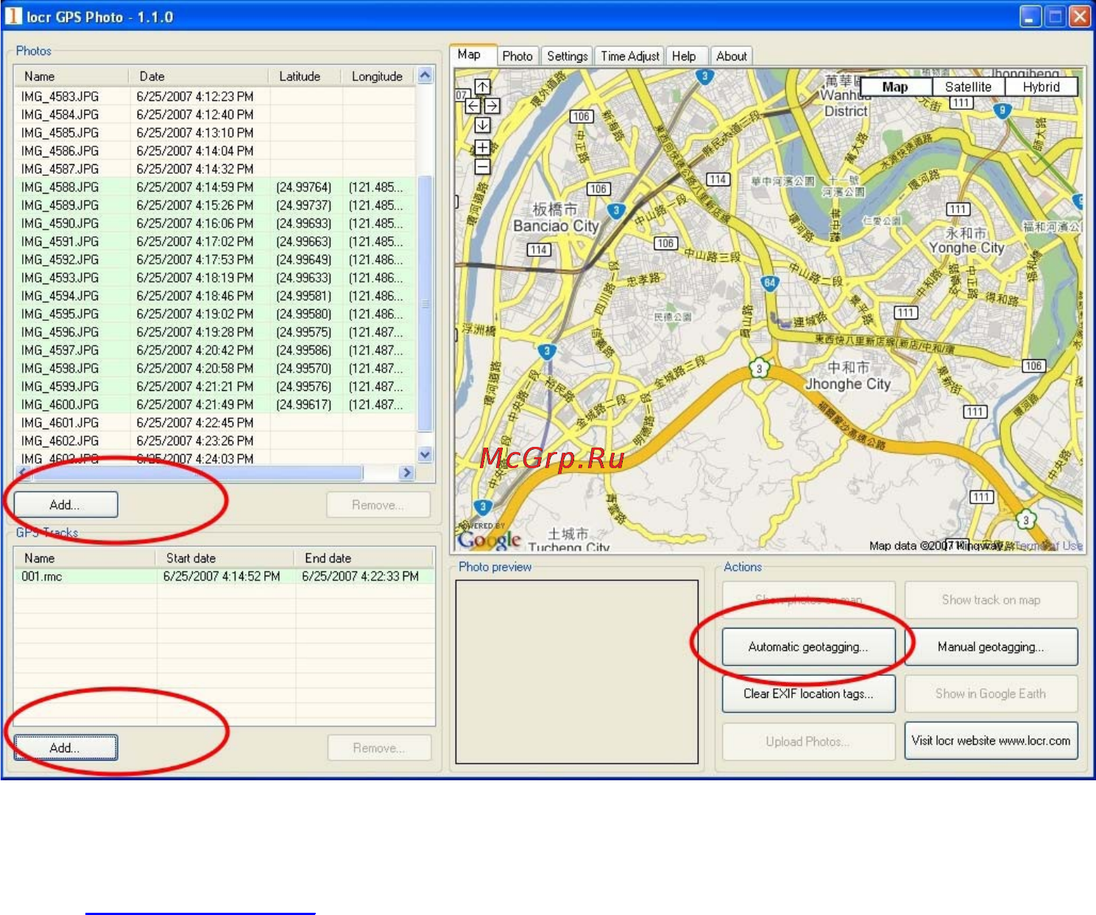Image resolution: width=1096 pixels, height=915 pixels.
Task: Select the Map view type
Action: pyautogui.click(x=895, y=87)
